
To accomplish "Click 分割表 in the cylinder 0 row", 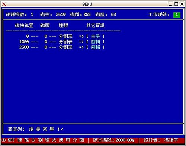I will (65, 36).
